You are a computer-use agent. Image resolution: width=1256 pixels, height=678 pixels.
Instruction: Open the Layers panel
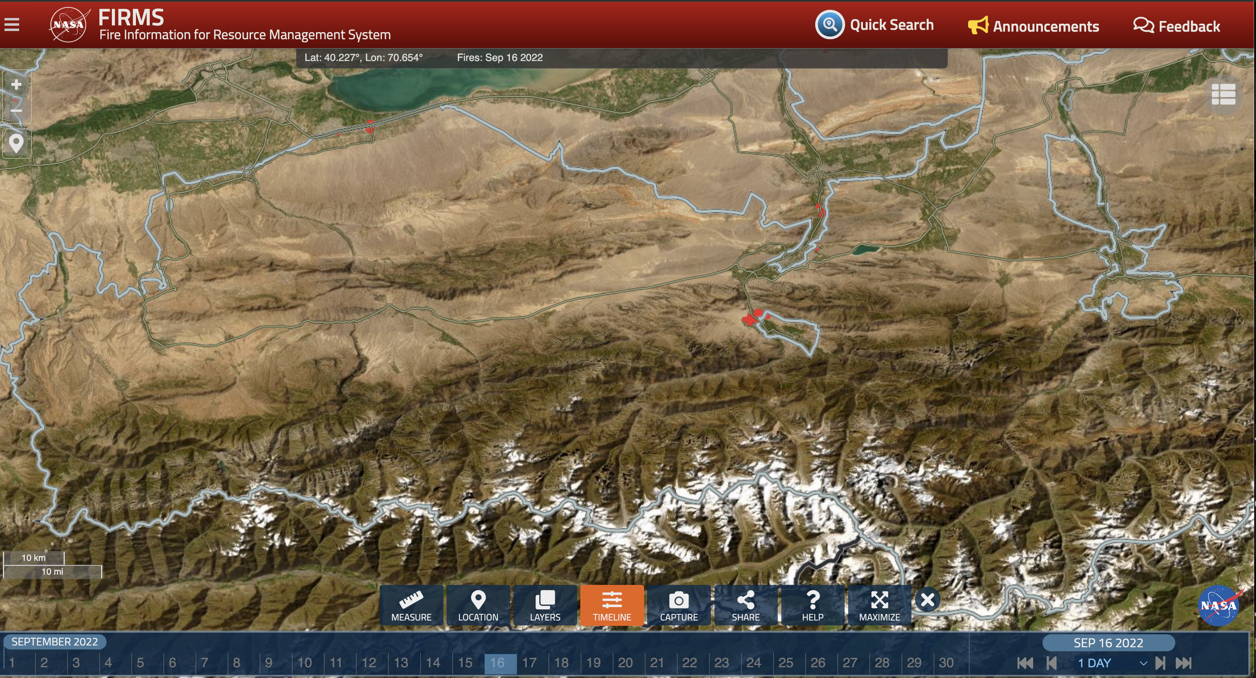tap(545, 605)
